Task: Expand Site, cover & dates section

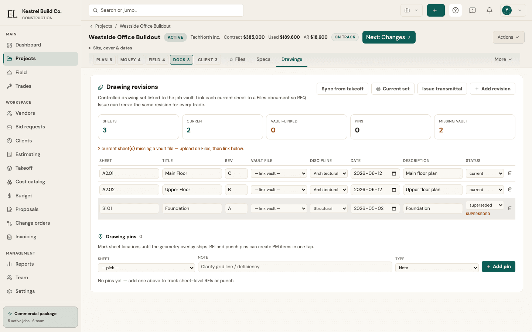Action: pos(110,48)
